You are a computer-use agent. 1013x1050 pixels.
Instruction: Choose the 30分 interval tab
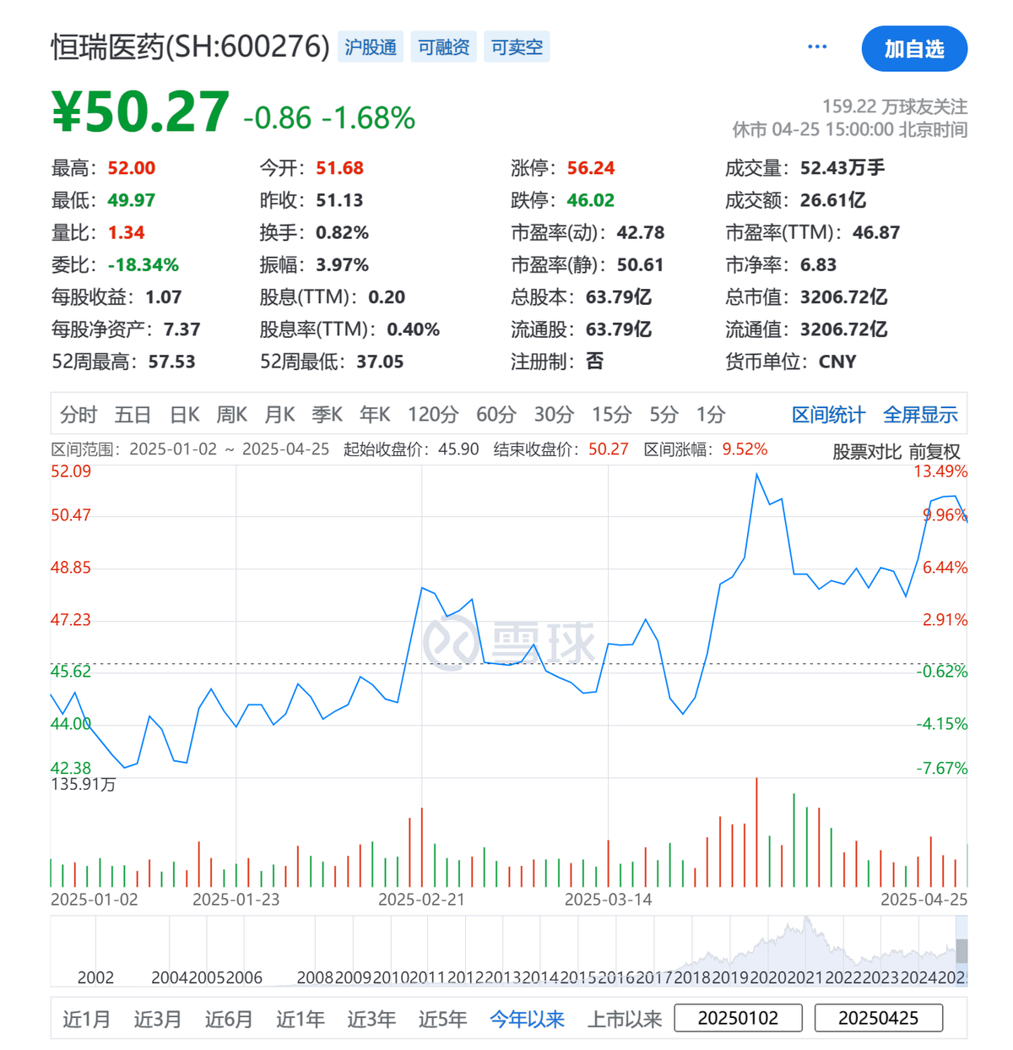(x=554, y=415)
